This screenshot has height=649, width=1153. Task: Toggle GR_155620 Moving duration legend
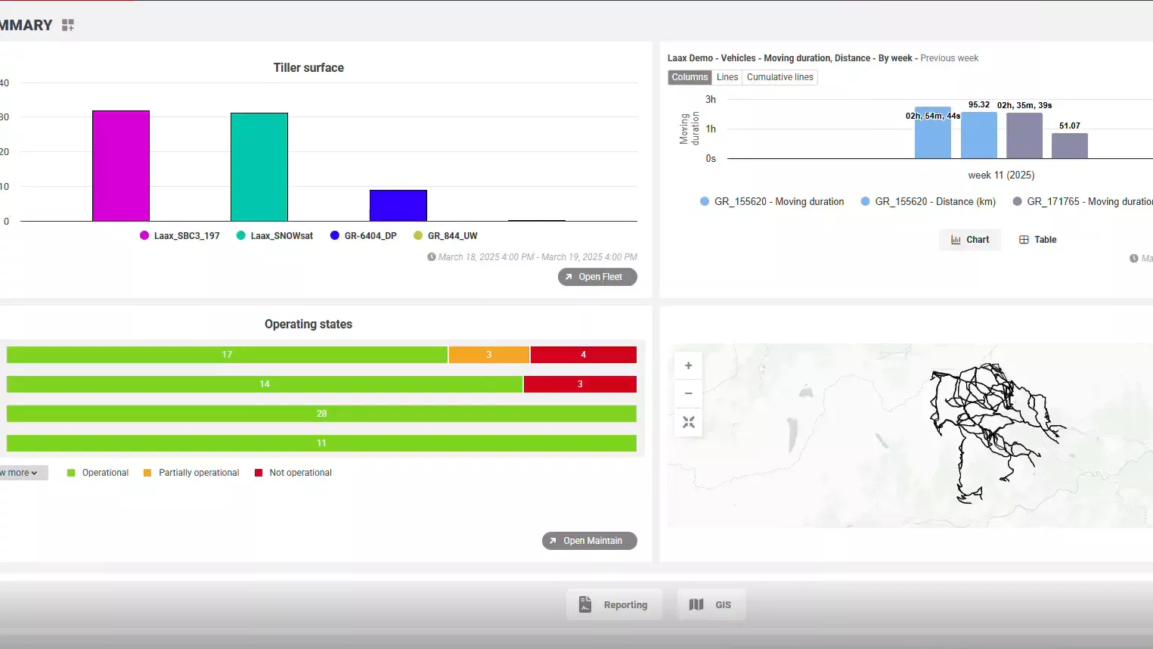click(772, 202)
